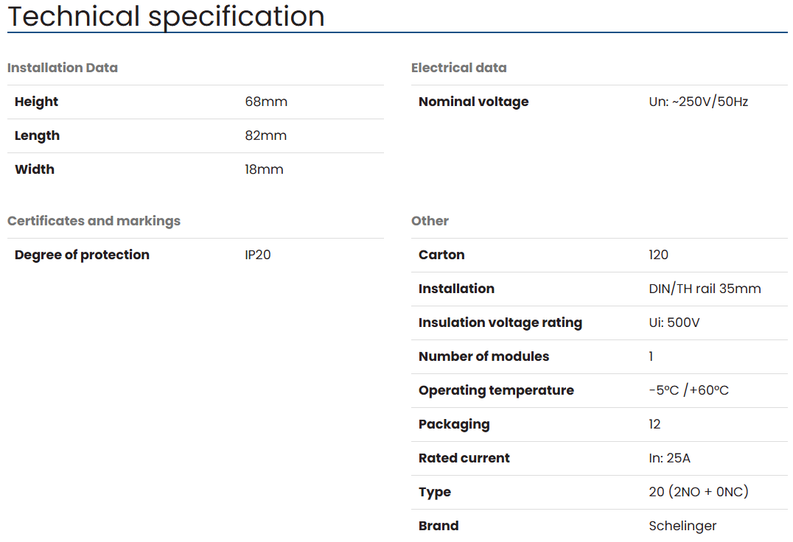Click the Number of modules label

click(483, 356)
